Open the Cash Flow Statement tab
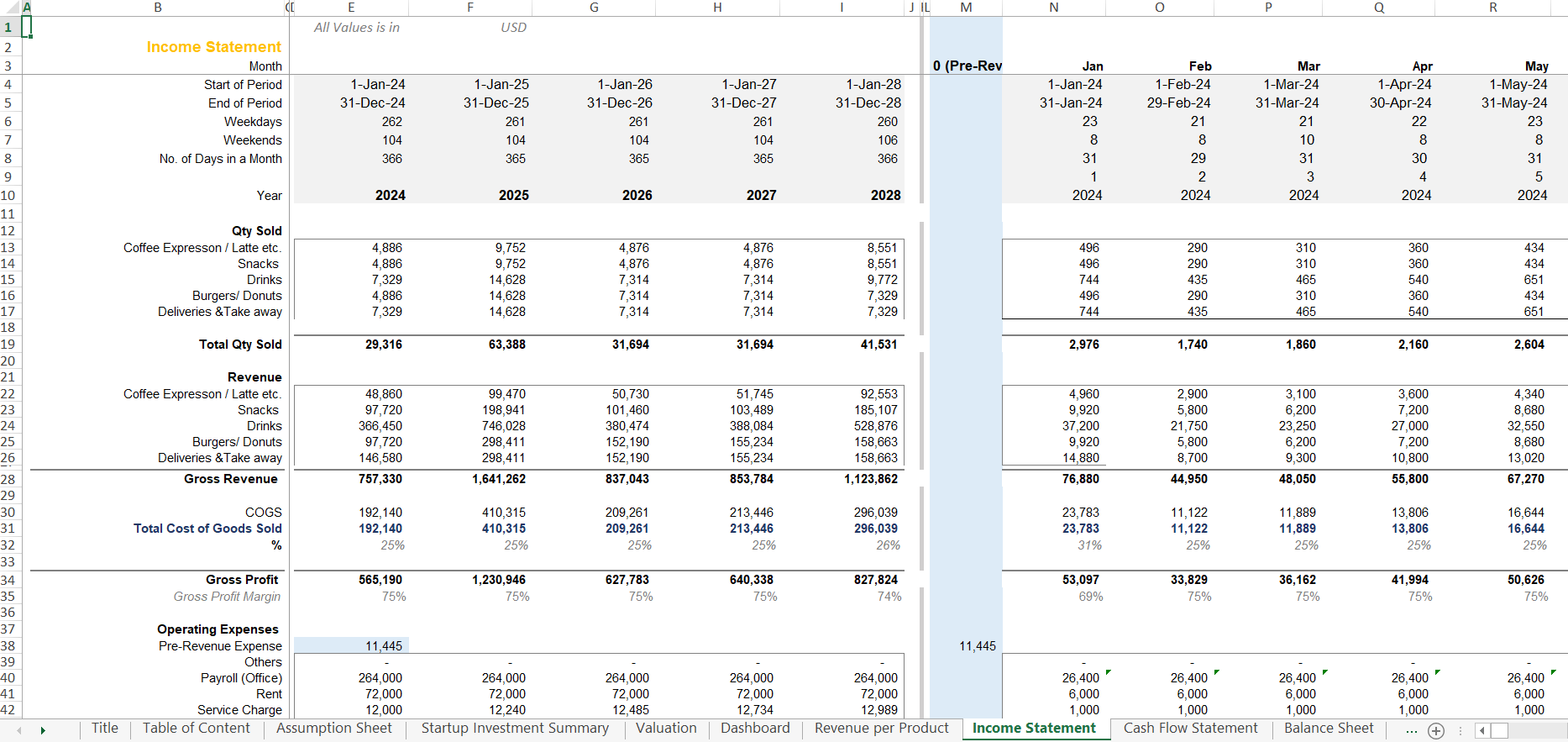Viewport: 1568px width, 742px height. click(x=1190, y=729)
